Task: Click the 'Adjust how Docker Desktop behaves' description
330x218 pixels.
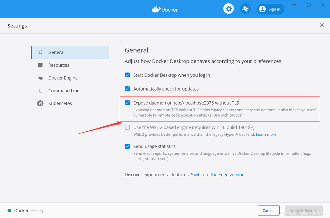Action: (204, 61)
